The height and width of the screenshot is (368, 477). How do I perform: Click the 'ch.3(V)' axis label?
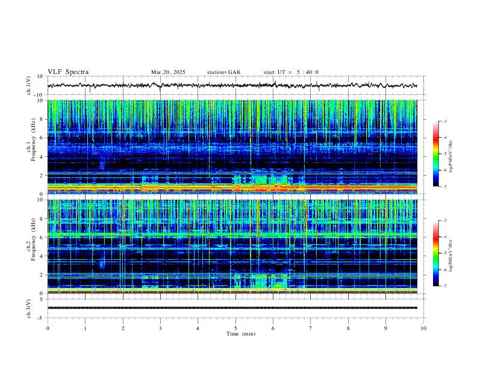pos(29,308)
